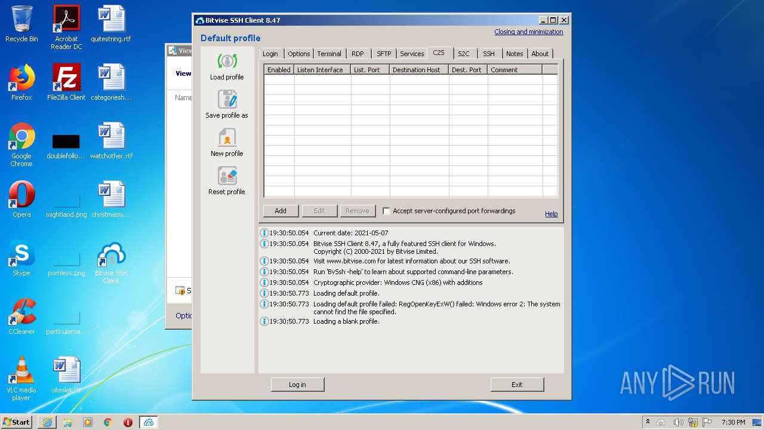
Task: Click Dest. Port column header
Action: [468, 70]
